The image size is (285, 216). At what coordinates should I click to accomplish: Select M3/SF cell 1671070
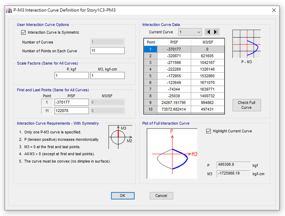point(207,83)
